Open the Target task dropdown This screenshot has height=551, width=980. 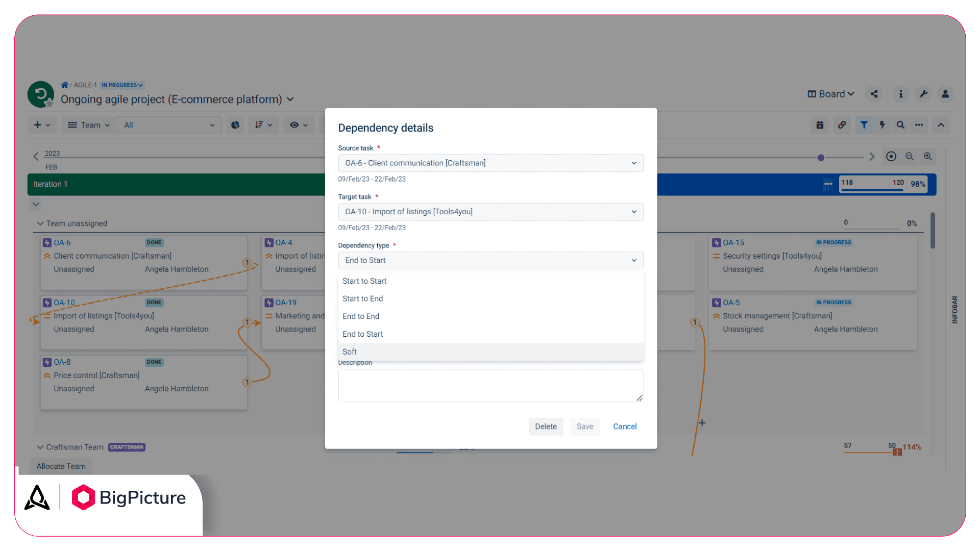[x=491, y=212]
